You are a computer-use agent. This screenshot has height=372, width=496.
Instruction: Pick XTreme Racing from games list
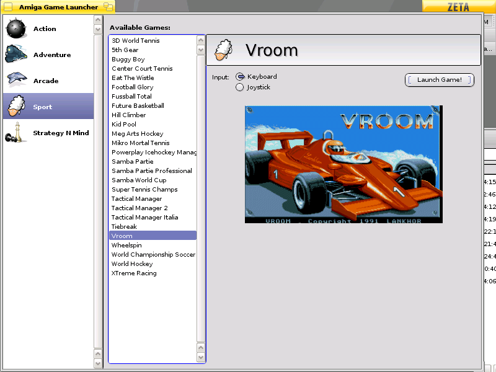click(134, 273)
